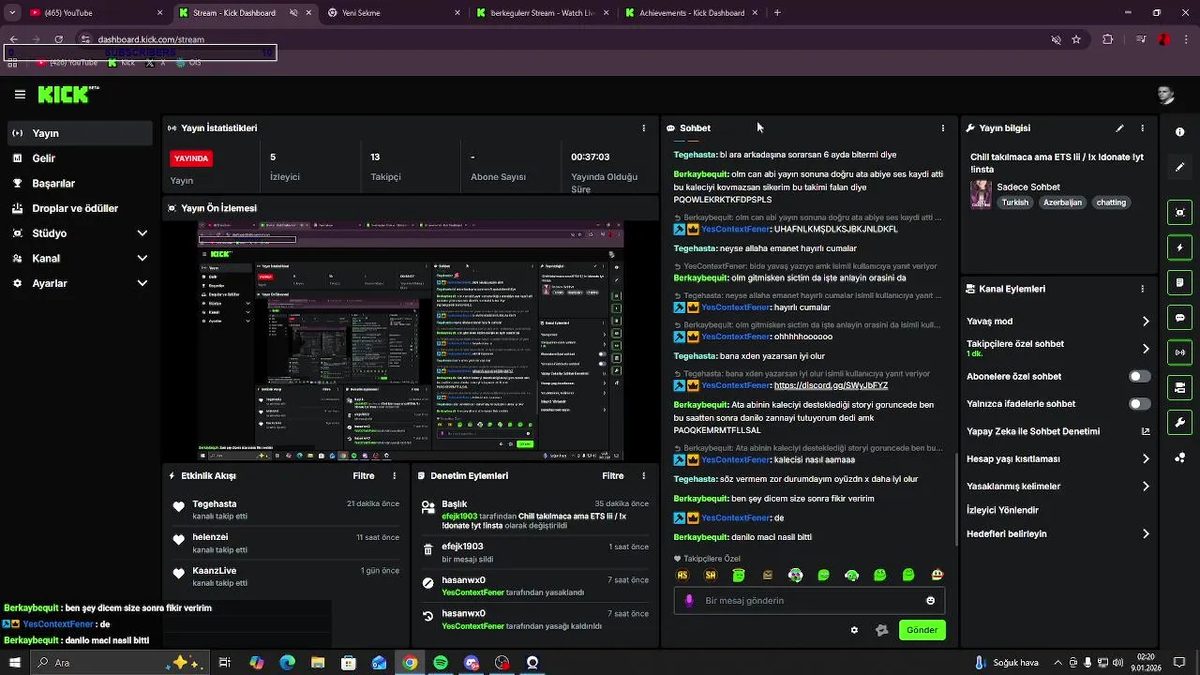Click Tegehasta in Etkinlik Akışı

[x=215, y=504]
